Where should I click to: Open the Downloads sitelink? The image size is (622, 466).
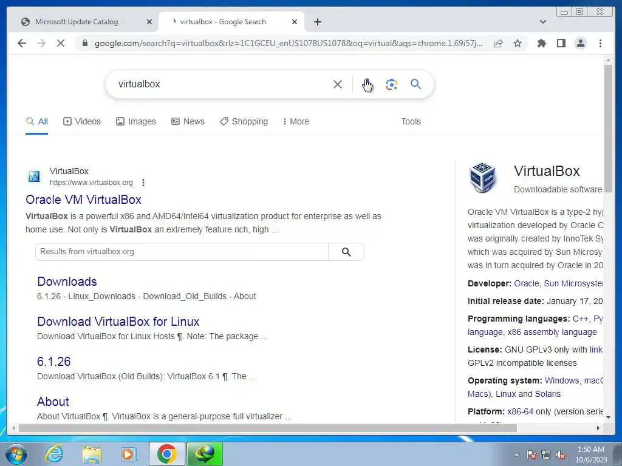click(67, 282)
